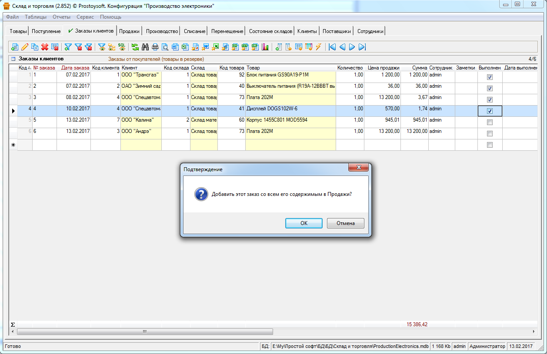Click the printer icon in toolbar
Image resolution: width=547 pixels, height=354 pixels.
pos(155,47)
